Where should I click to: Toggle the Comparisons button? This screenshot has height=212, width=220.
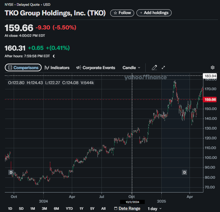tap(23, 67)
